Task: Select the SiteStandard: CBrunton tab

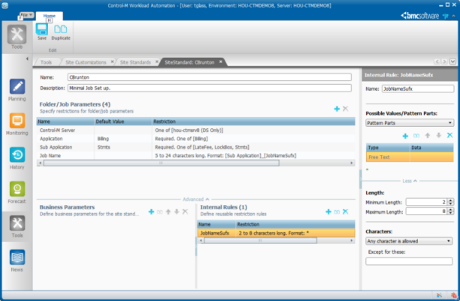Action: point(189,62)
